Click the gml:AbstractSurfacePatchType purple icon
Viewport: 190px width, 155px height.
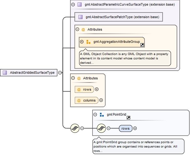81,17
